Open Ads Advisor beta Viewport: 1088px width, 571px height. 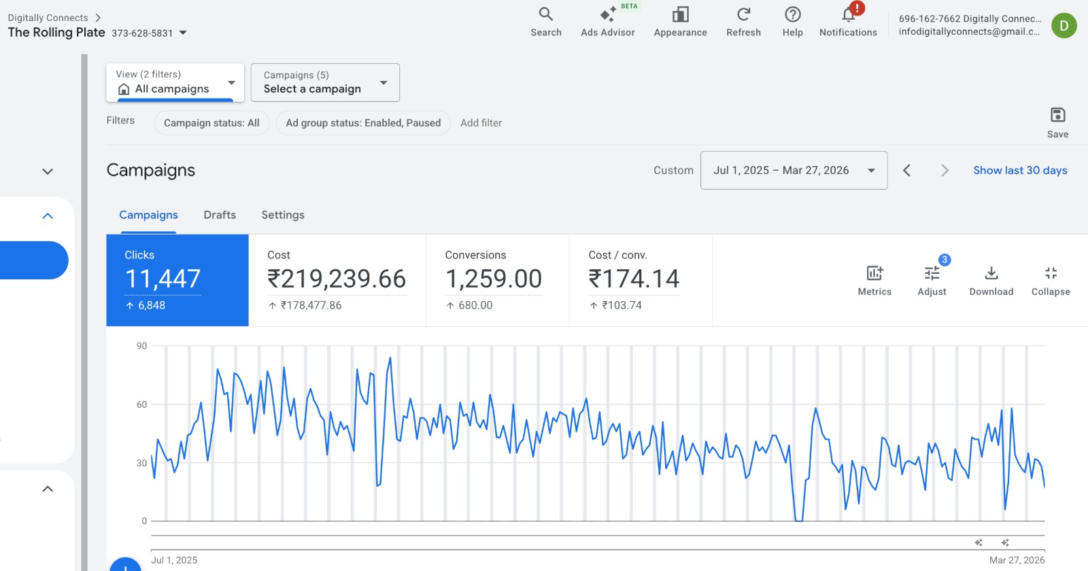[607, 22]
